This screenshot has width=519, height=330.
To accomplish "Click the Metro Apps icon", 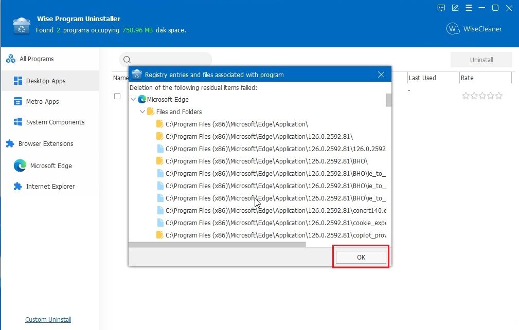I will [x=18, y=101].
